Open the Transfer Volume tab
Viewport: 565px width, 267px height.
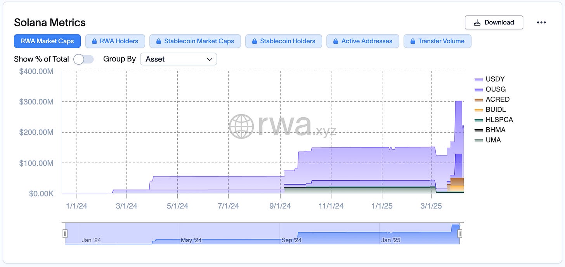(437, 41)
